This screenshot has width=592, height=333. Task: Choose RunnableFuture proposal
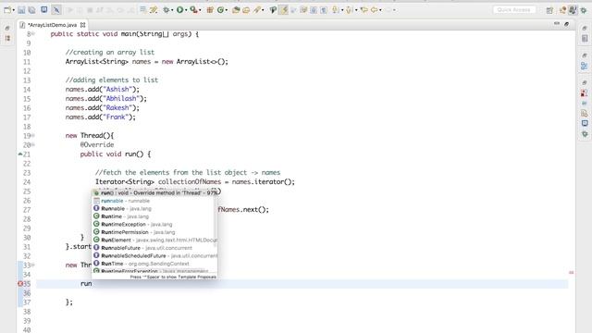[x=154, y=248]
